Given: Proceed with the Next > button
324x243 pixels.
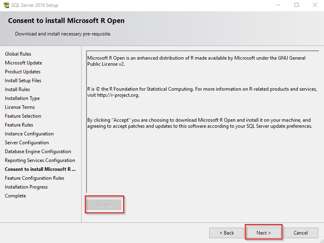Looking at the screenshot, I should (263, 233).
